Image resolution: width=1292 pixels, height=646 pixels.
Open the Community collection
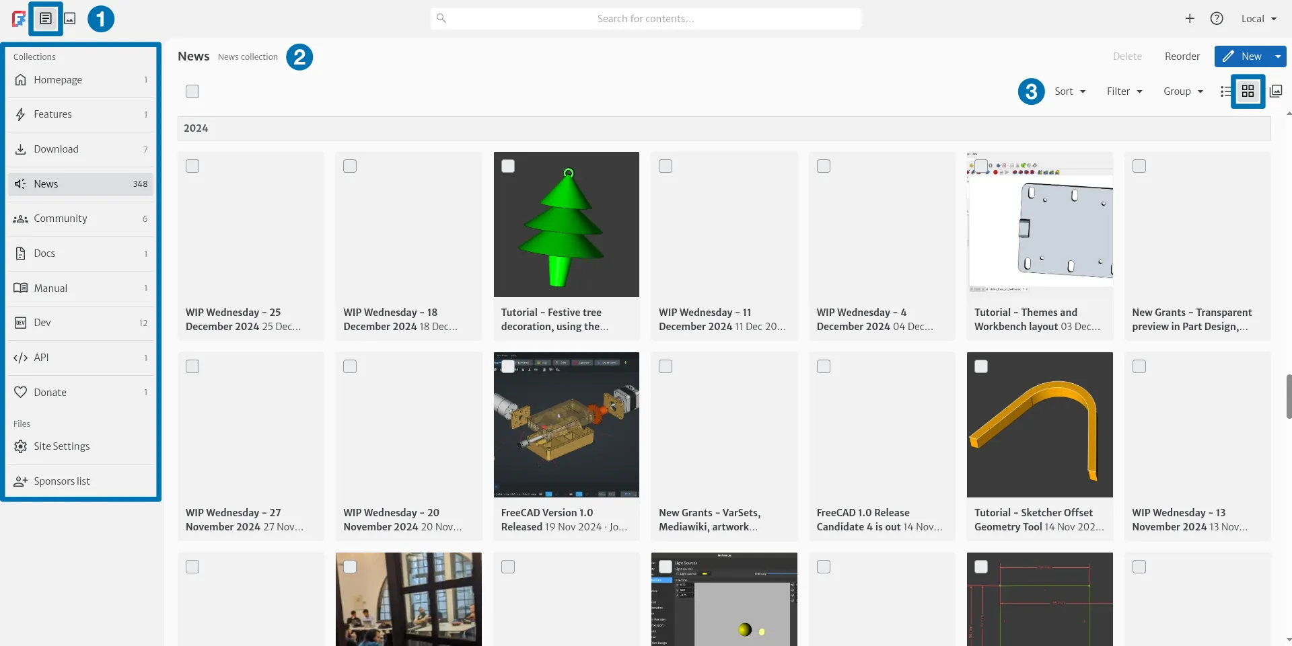coord(81,218)
